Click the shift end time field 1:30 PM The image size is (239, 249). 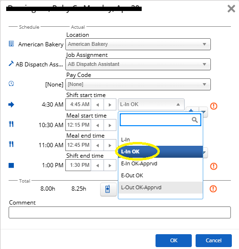pos(78,165)
